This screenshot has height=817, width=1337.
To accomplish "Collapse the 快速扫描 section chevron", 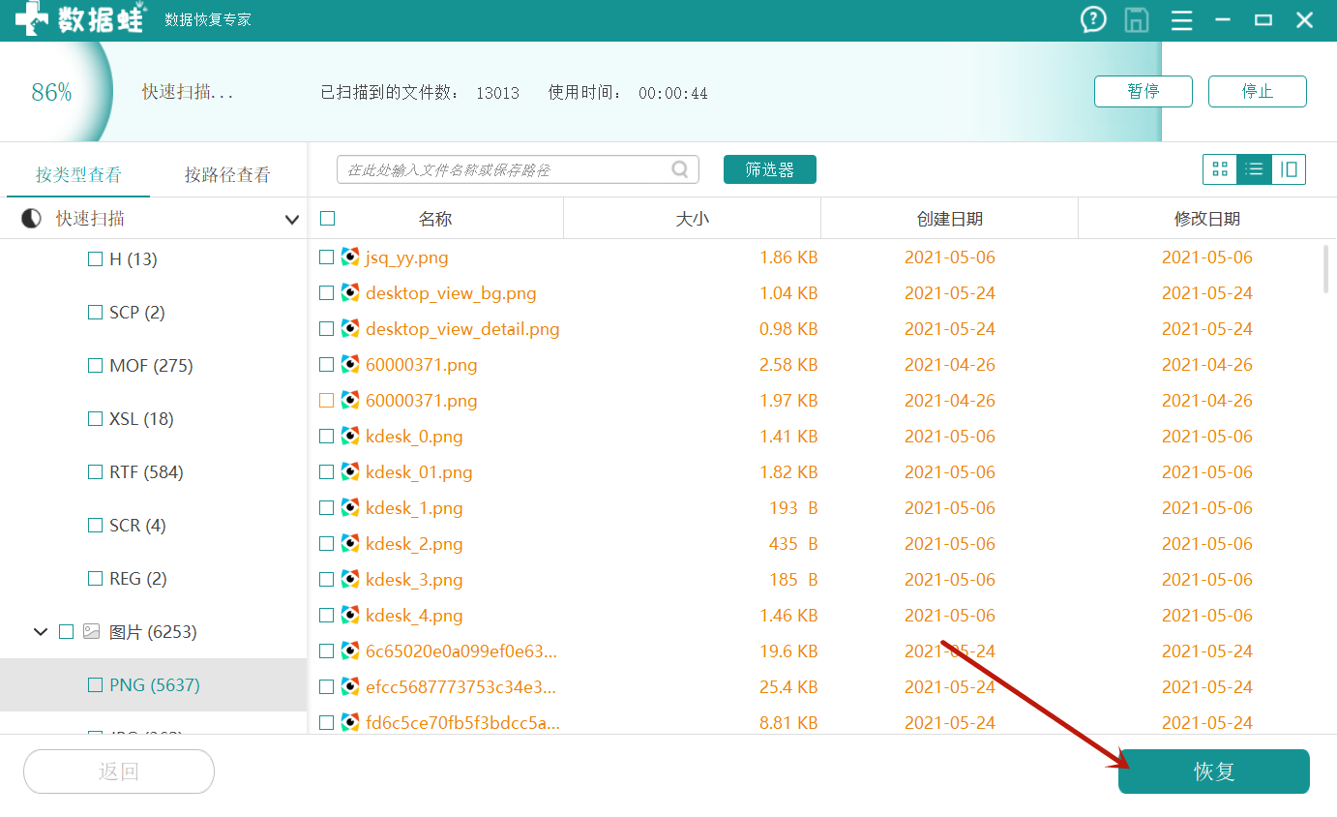I will click(x=292, y=220).
